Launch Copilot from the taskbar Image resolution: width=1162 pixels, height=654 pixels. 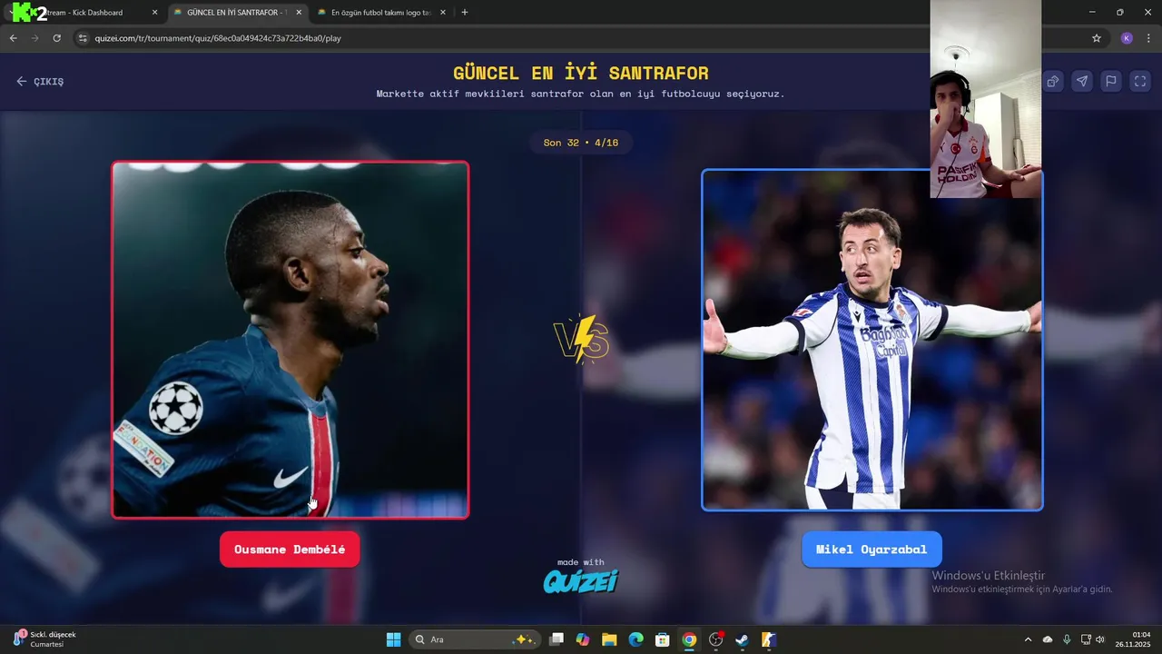583,639
